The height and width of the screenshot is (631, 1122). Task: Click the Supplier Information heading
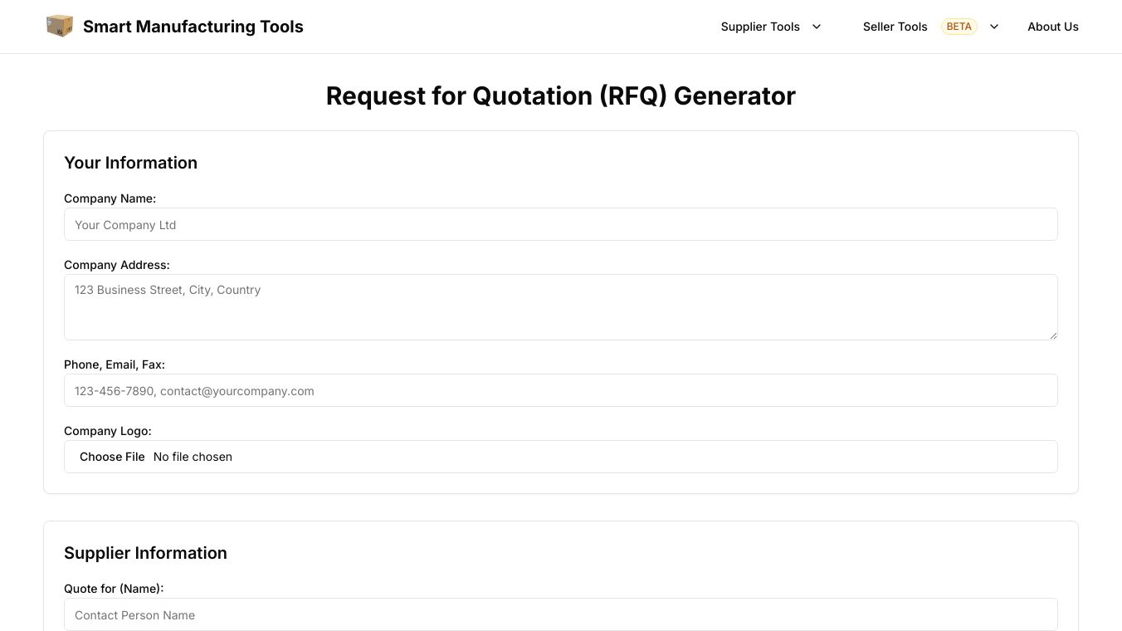[145, 553]
